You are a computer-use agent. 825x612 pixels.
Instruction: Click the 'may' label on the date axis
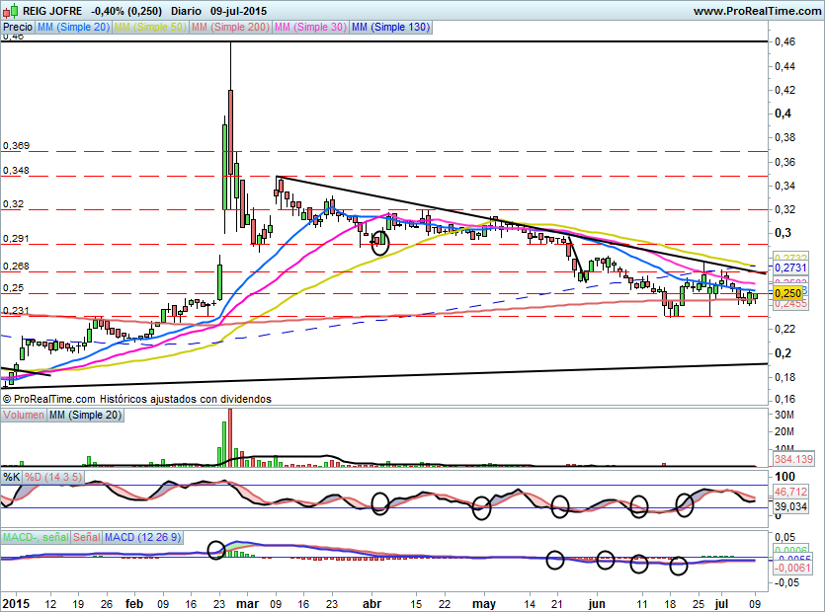tap(484, 601)
